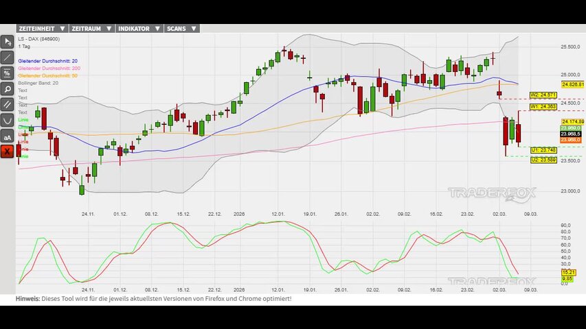Choose the curve arc drawing tool
Image resolution: width=586 pixels, height=329 pixels.
8,121
